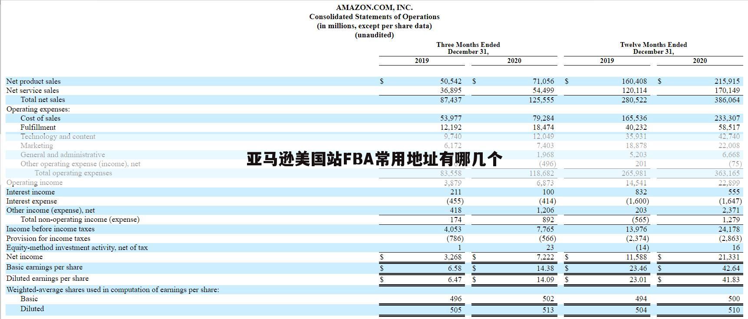
Task: Select the value 3,268 in Net income row
Action: click(453, 257)
